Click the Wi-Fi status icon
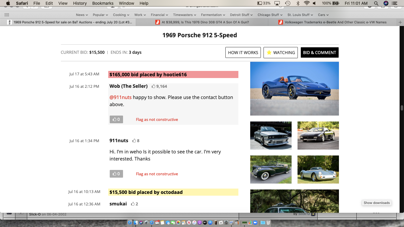Screen dimensions: 404x227 tap(306, 3)
